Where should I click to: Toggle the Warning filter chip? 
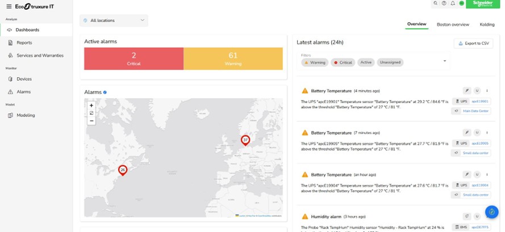click(315, 62)
